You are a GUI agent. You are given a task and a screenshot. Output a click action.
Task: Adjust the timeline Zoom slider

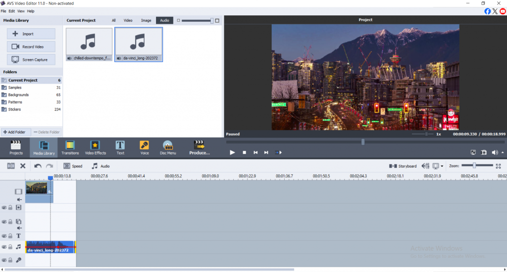[474, 165]
